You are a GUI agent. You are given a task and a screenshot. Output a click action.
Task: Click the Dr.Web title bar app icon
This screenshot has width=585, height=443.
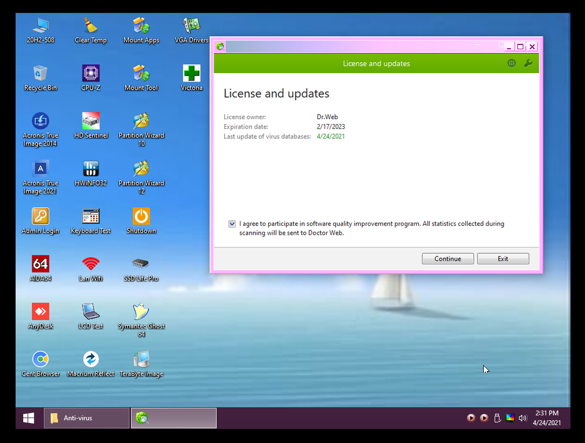pyautogui.click(x=220, y=47)
